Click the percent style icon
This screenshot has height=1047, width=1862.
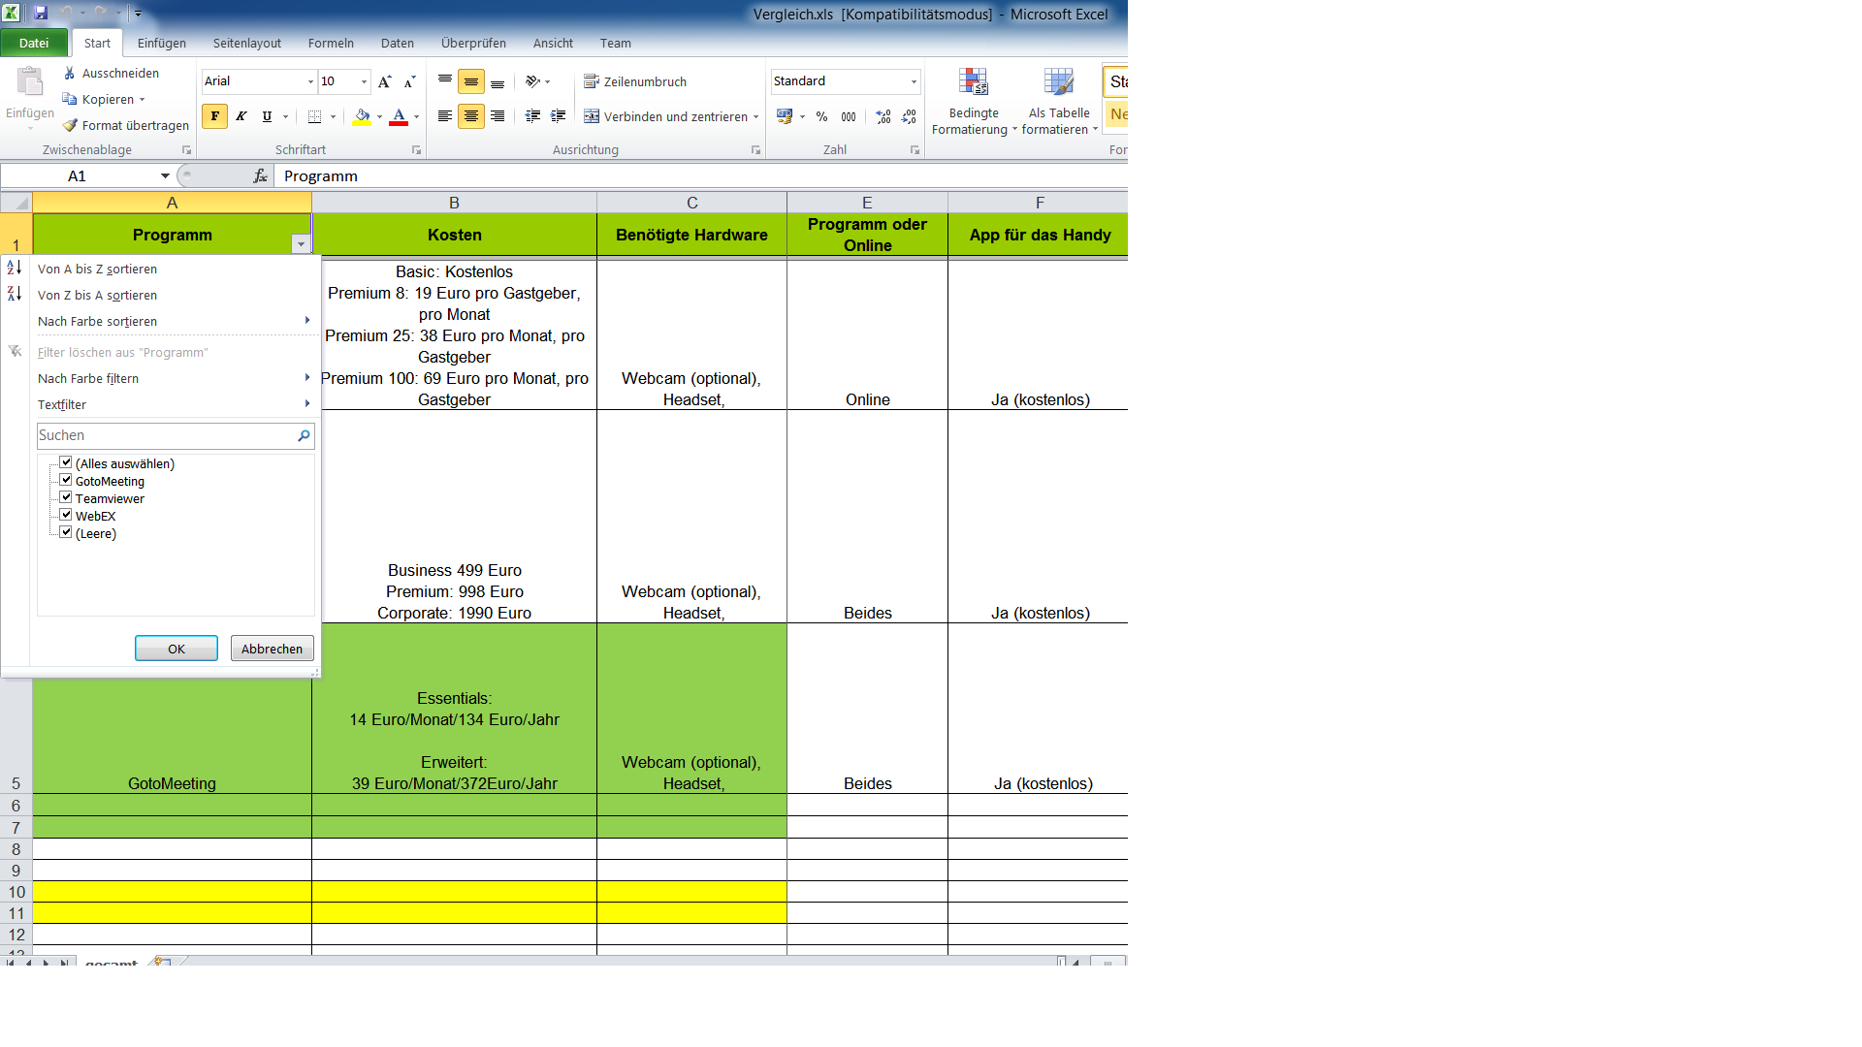point(821,116)
